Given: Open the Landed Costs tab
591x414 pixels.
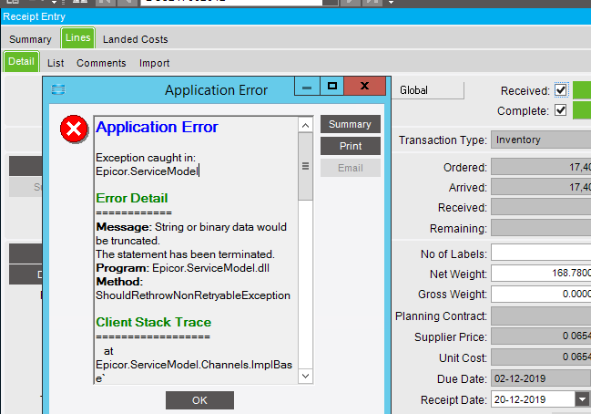Looking at the screenshot, I should [136, 39].
